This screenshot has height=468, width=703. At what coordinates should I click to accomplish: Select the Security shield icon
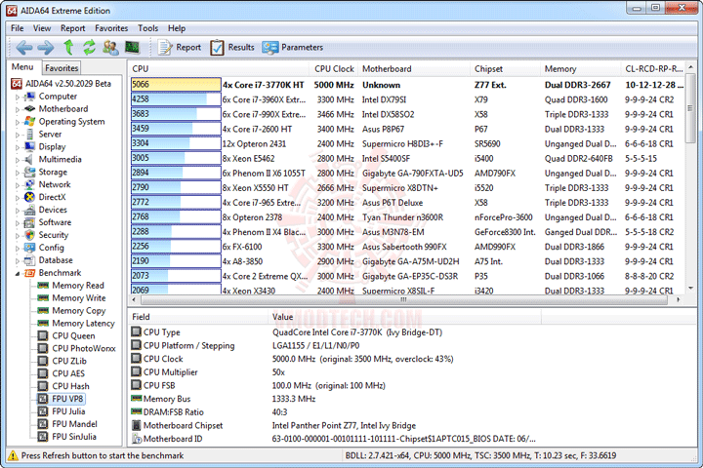pos(29,235)
